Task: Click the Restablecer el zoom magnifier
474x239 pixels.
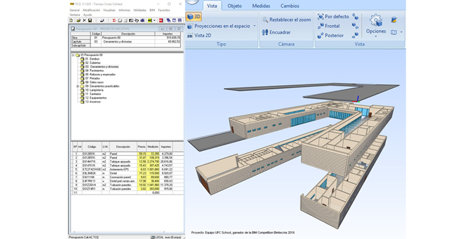Action: click(265, 20)
